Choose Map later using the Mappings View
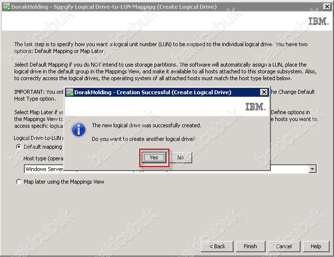 [x=19, y=182]
